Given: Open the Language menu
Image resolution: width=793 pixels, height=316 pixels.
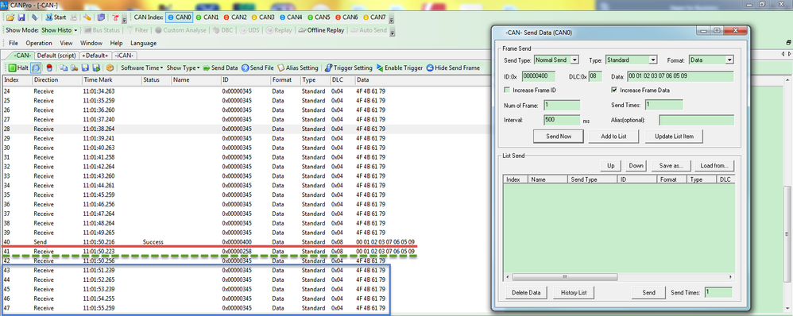Looking at the screenshot, I should click(x=144, y=44).
